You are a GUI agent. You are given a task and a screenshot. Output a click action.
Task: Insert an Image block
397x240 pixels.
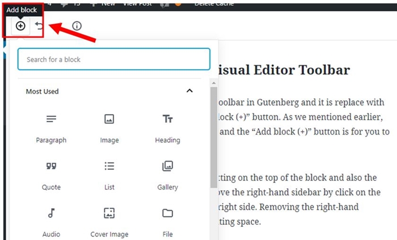click(x=109, y=129)
